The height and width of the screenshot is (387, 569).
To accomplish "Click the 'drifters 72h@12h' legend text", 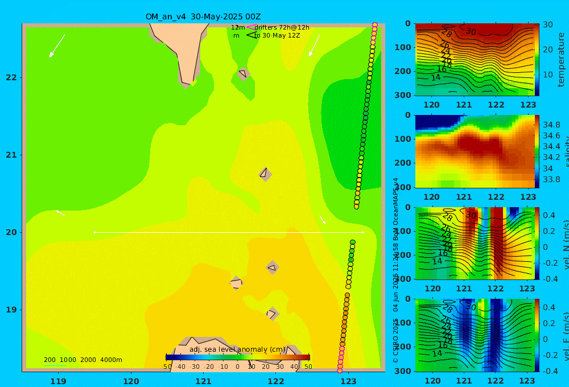I will point(282,27).
